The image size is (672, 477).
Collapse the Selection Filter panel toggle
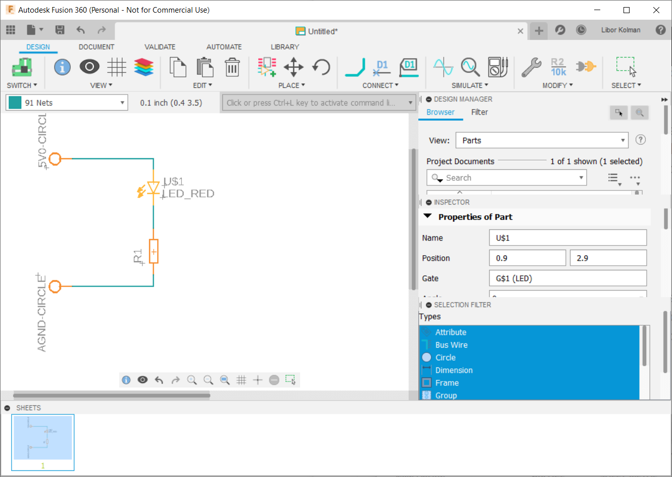428,305
